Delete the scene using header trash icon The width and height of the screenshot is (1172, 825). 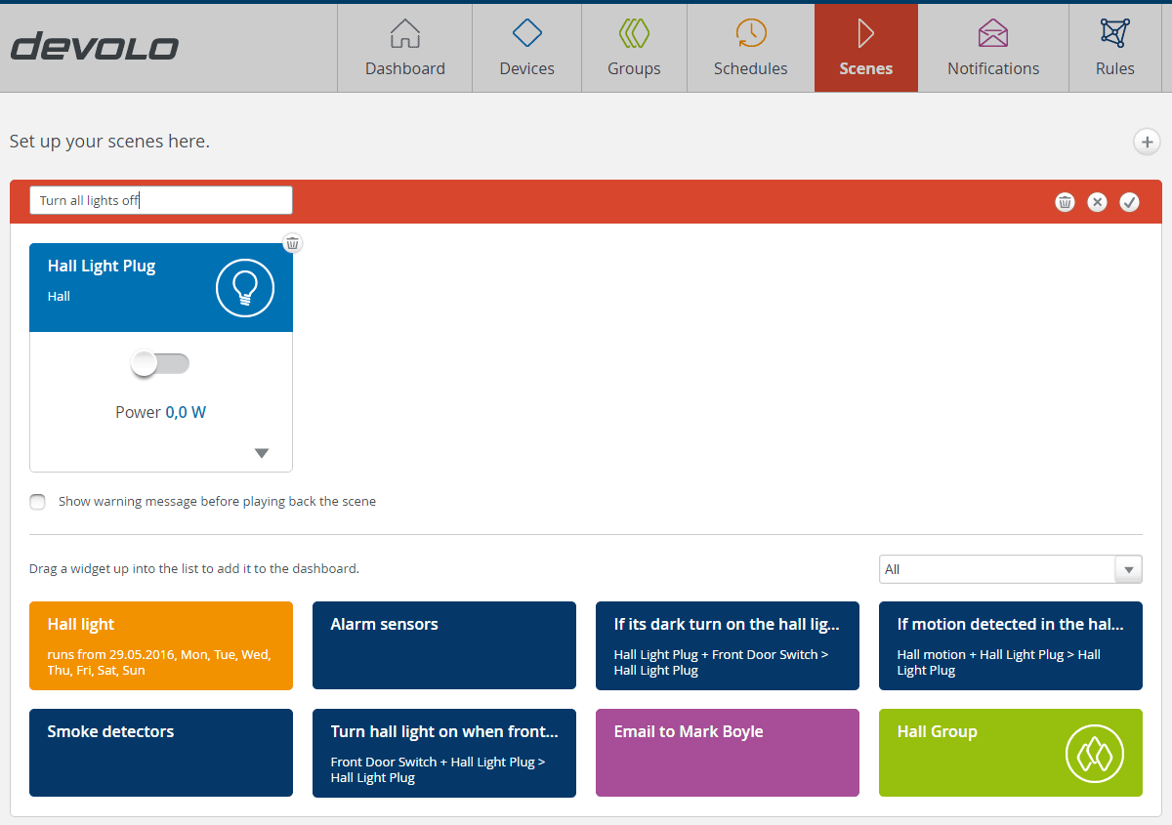pyautogui.click(x=1065, y=202)
